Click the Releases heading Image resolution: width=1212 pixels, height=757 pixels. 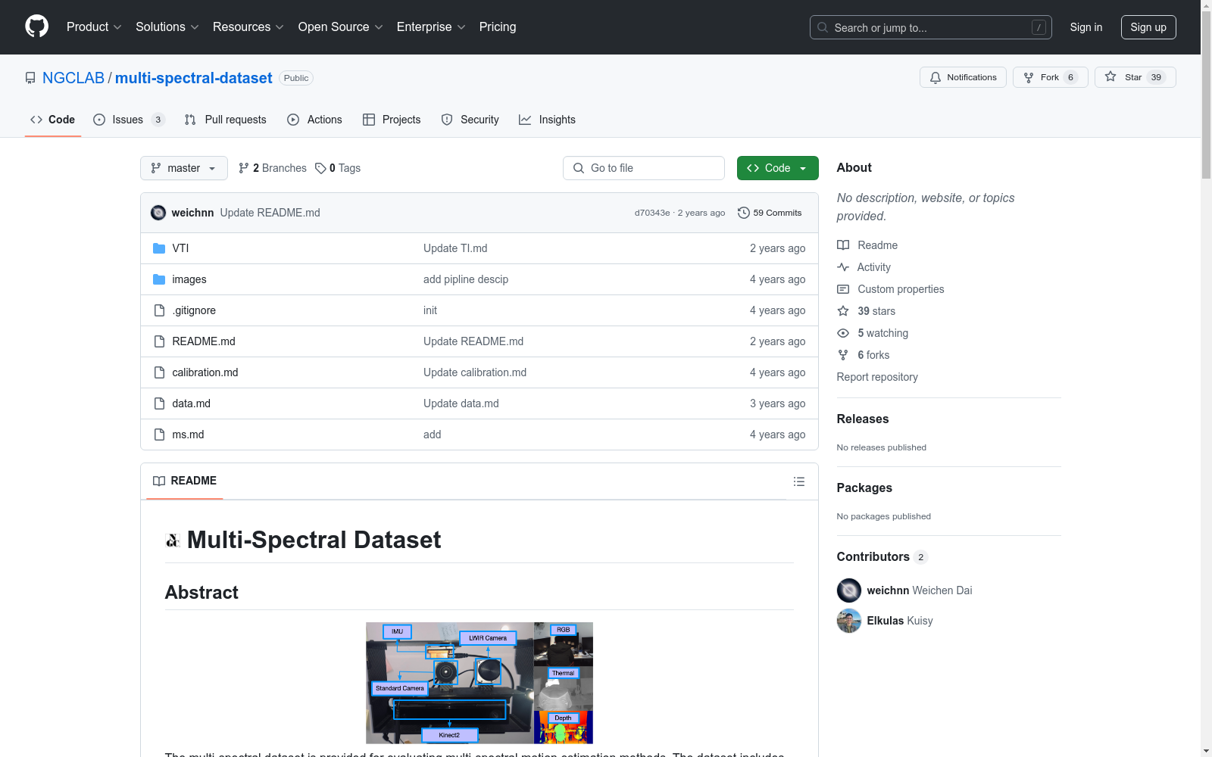863,419
